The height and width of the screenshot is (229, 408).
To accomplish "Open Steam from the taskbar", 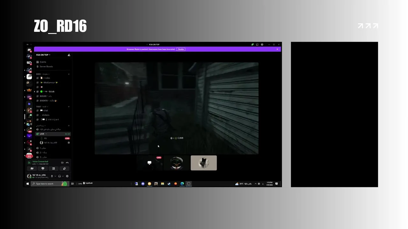I will point(169,184).
